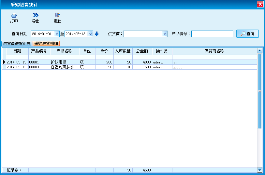The width and height of the screenshot is (265, 175).
Task: Open the start date 2014-01-01 dropdown
Action: (x=57, y=34)
